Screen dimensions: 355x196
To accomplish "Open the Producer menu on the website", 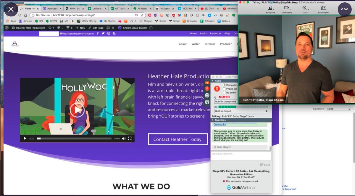I will tap(226, 44).
